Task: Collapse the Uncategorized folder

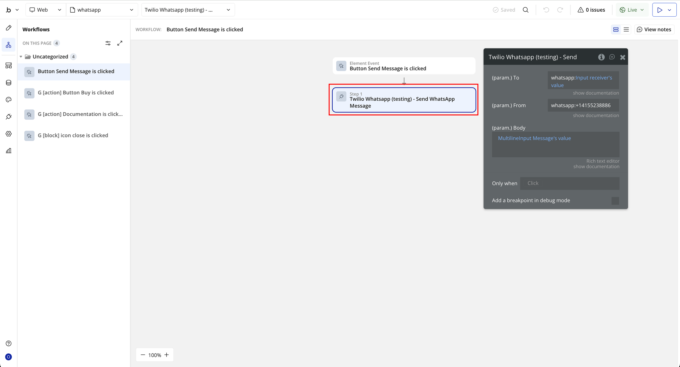Action: pos(21,57)
